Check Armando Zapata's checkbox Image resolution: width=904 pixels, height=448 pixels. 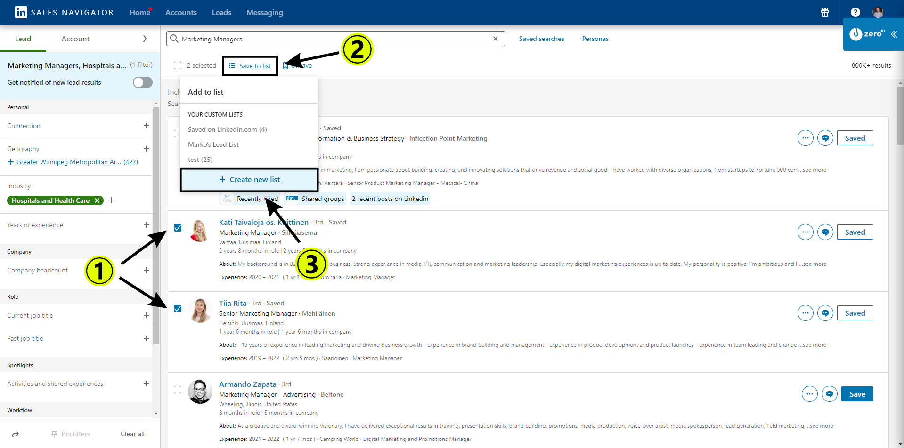[x=178, y=390]
